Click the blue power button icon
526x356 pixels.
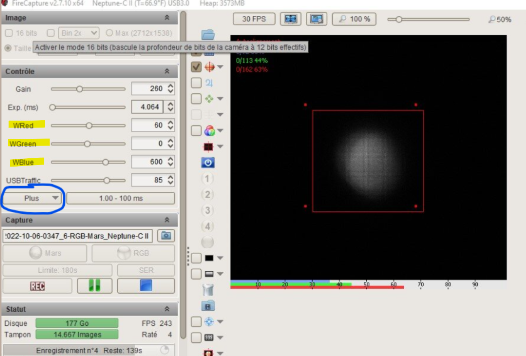(x=208, y=162)
